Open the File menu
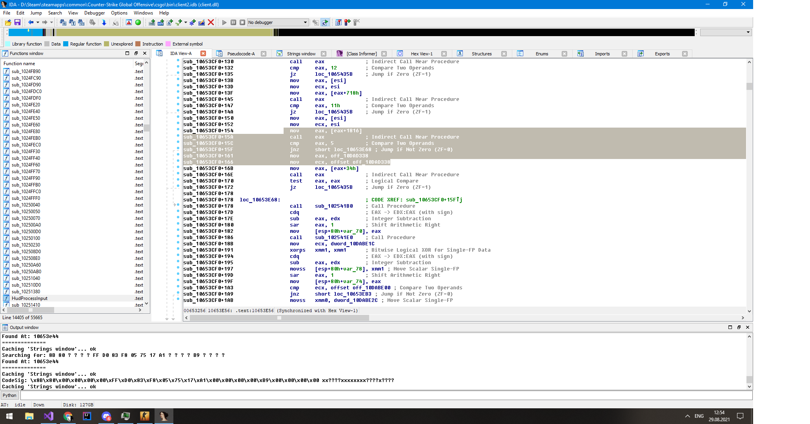 point(7,13)
